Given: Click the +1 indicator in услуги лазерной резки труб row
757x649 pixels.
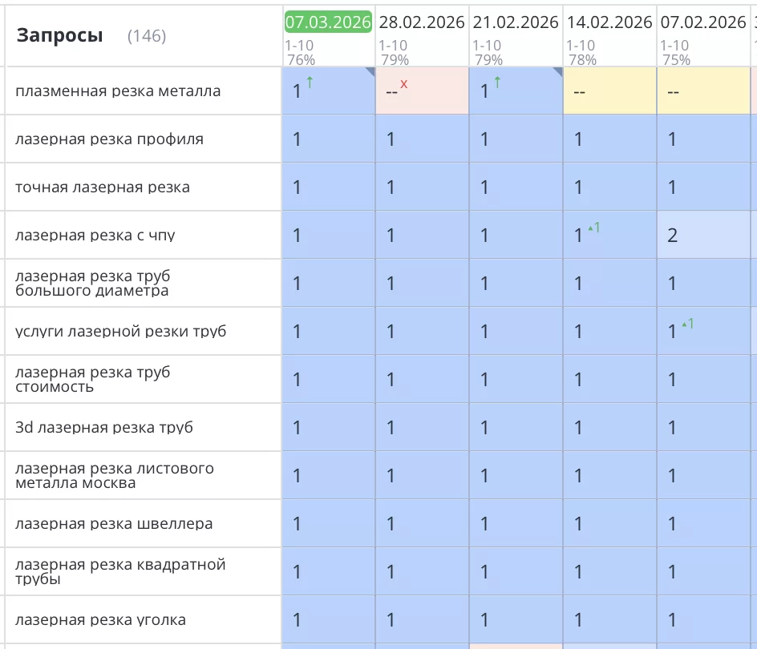Looking at the screenshot, I should tap(687, 324).
